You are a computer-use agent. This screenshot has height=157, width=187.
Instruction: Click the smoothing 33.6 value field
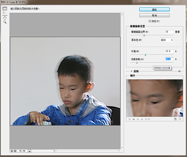(x=169, y=51)
